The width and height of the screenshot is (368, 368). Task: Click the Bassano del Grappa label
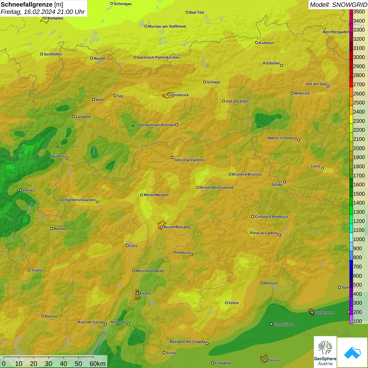click(x=187, y=341)
